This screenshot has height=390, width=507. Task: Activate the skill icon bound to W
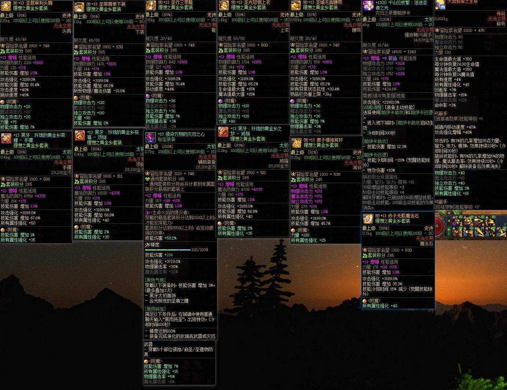pyautogui.click(x=468, y=221)
